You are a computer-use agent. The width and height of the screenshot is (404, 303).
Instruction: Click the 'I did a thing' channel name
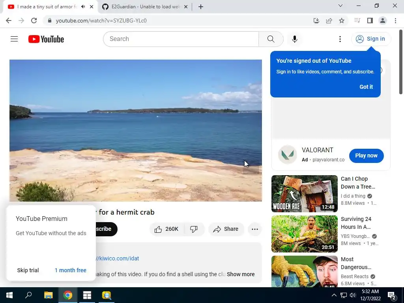[x=353, y=196]
